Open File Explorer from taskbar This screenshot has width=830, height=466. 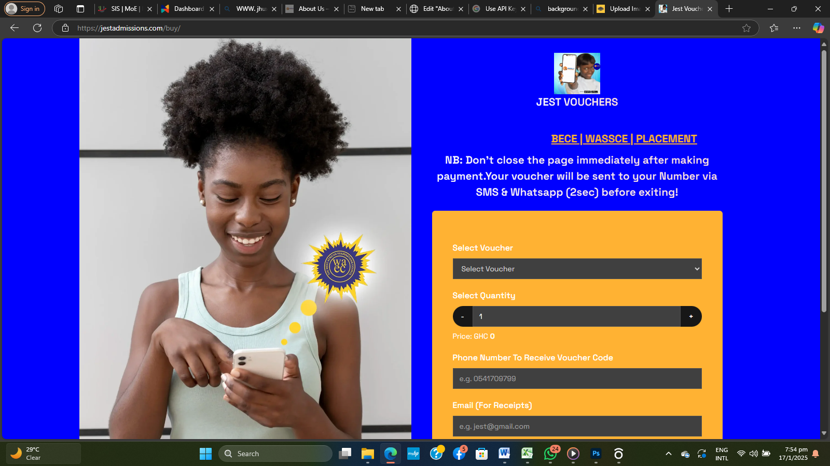click(368, 454)
